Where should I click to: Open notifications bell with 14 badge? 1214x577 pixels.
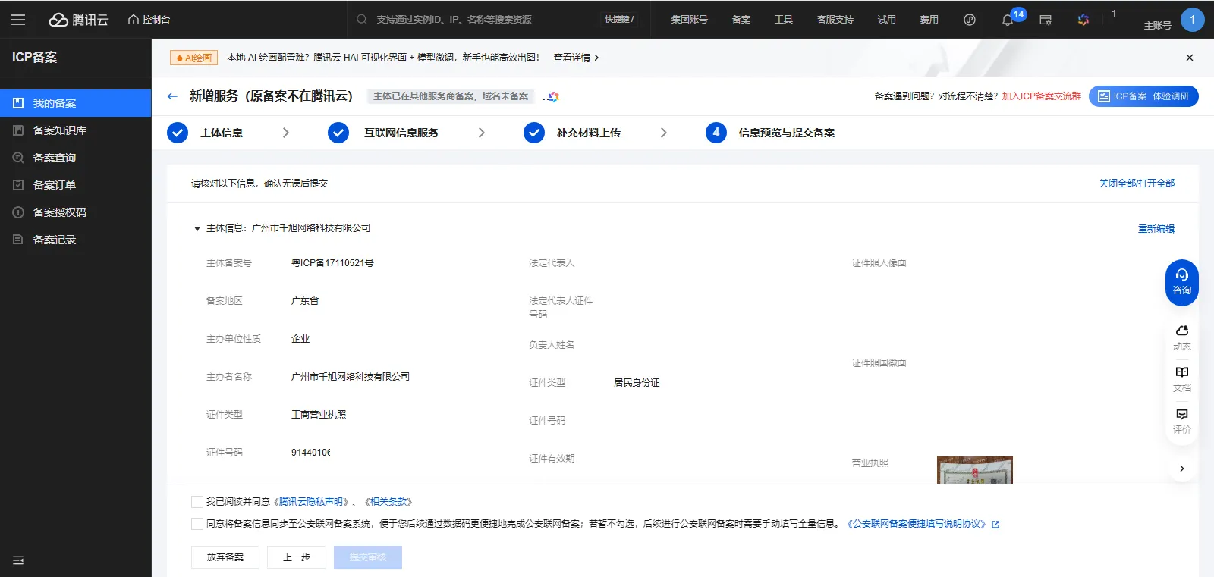pos(1008,20)
